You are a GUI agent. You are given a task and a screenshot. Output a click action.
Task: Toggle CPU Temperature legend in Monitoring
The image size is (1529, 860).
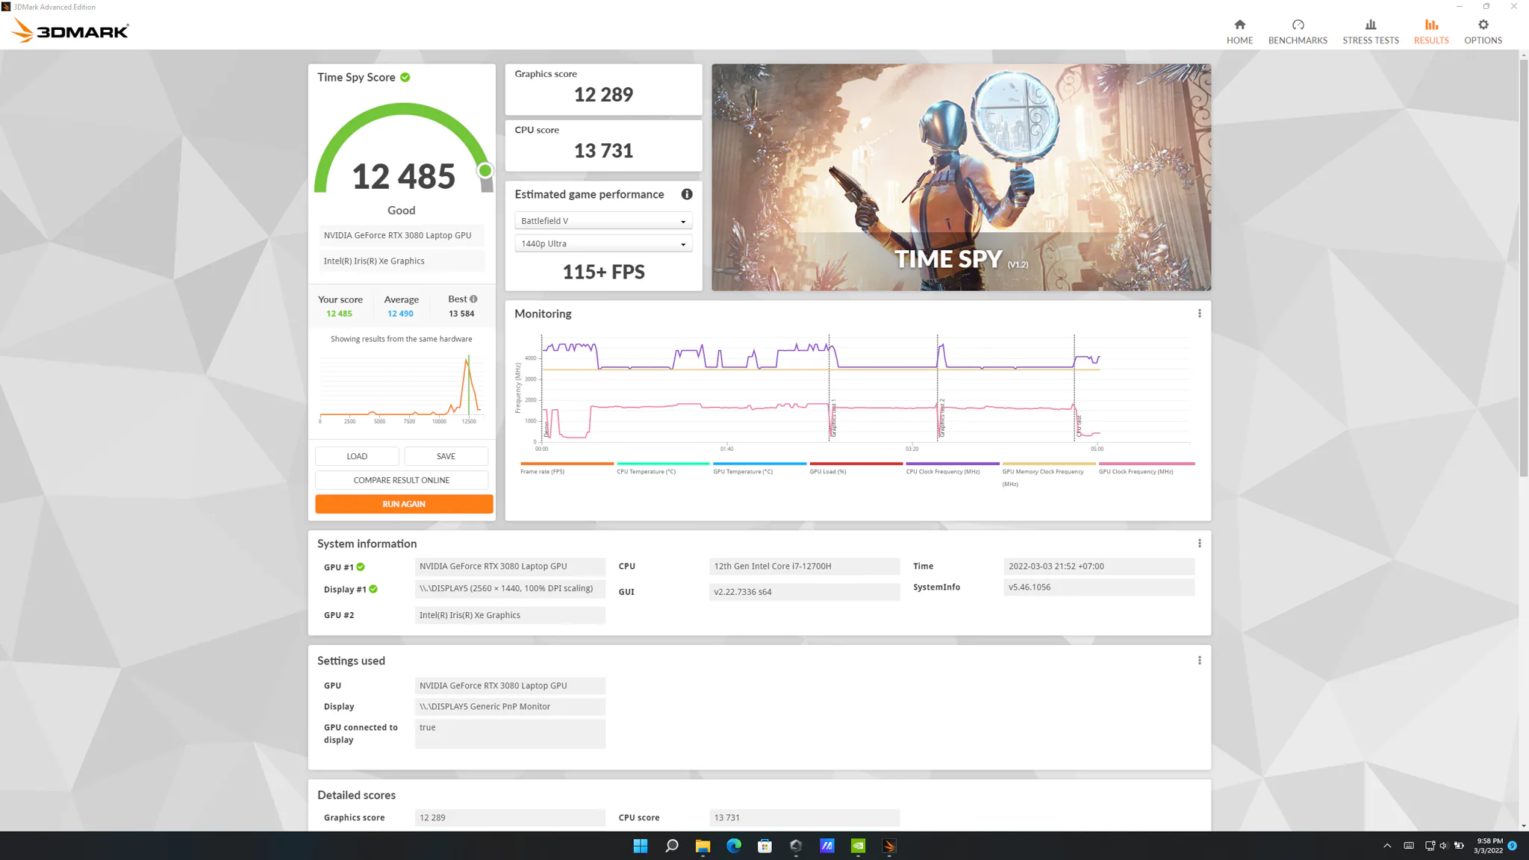coord(663,468)
